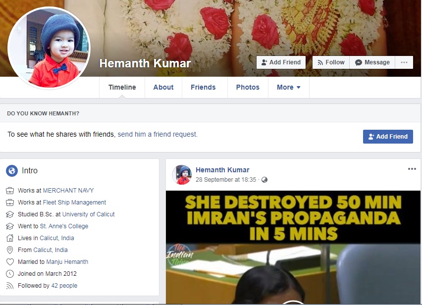The image size is (422, 305).
Task: Go to the Photos tab
Action: click(x=248, y=87)
